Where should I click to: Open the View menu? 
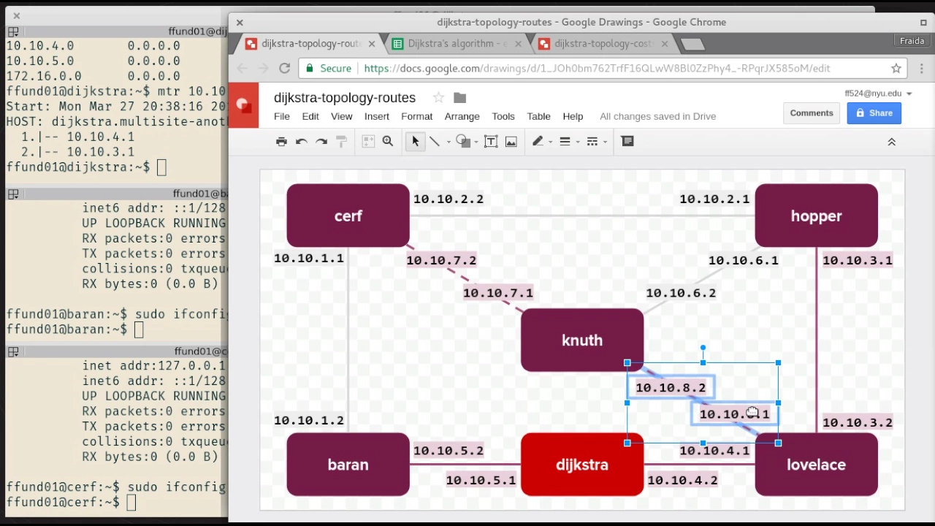pos(341,116)
